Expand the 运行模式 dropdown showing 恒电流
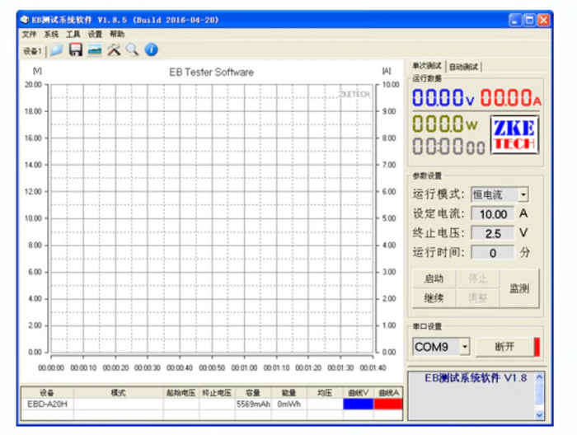The height and width of the screenshot is (435, 577). [x=523, y=194]
